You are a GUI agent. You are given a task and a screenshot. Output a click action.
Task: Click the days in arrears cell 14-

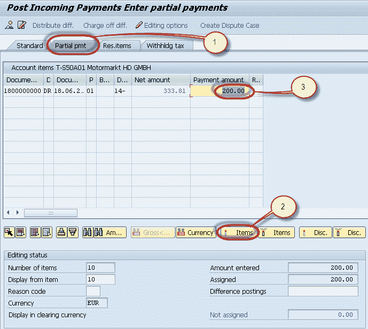tap(122, 91)
